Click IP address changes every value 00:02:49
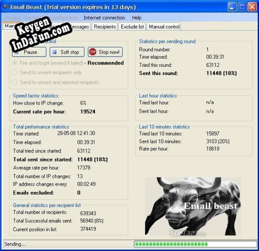 click(x=86, y=184)
